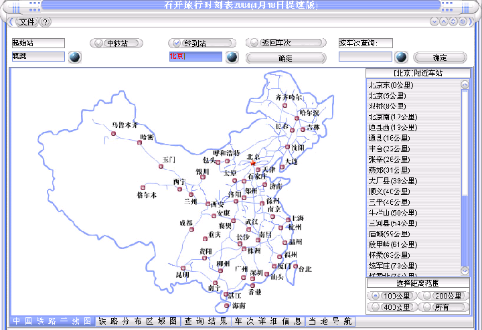Screen dimensions: 482x330
Task: Select 双桥(8公里) in the nearby stations list
Action: (x=414, y=106)
